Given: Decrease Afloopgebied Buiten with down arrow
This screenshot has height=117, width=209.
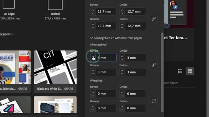Looking at the screenshot, I should tap(122, 74).
